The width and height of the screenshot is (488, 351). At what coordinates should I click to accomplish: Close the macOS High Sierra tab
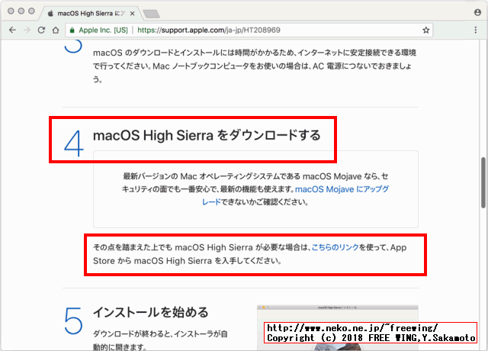[132, 14]
